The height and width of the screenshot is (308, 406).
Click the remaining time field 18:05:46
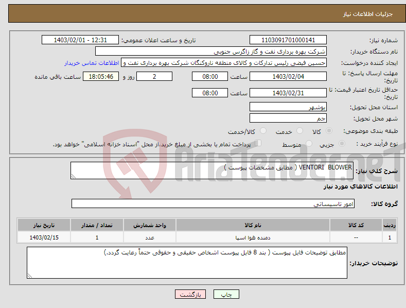tap(101, 76)
